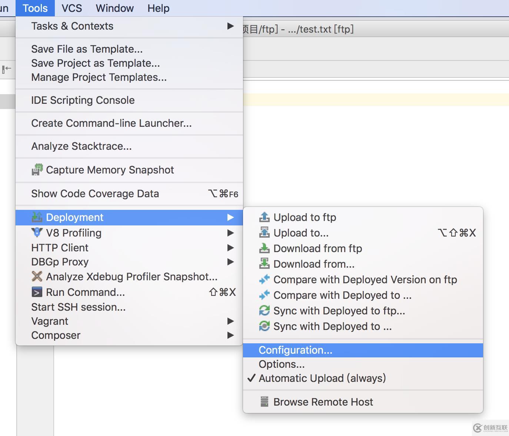This screenshot has width=509, height=436.
Task: Click the Download from ftp label
Action: coord(318,248)
